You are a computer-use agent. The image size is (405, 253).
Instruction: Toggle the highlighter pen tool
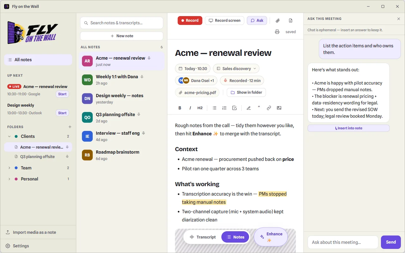[249, 108]
